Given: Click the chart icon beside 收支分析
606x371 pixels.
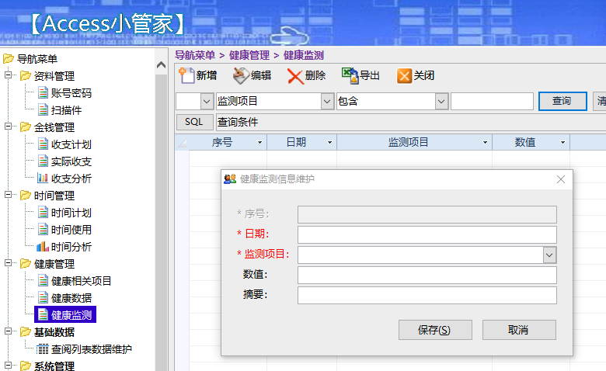Looking at the screenshot, I should coord(43,179).
